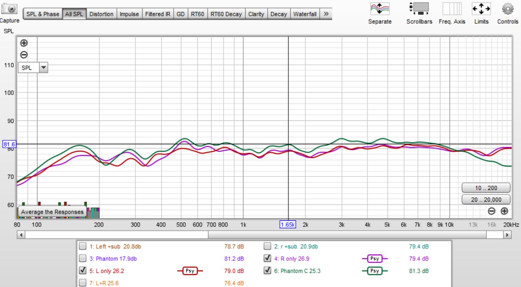521x287 pixels.
Task: Set frequency range to 20 .. 20,000
Action: coord(486,199)
